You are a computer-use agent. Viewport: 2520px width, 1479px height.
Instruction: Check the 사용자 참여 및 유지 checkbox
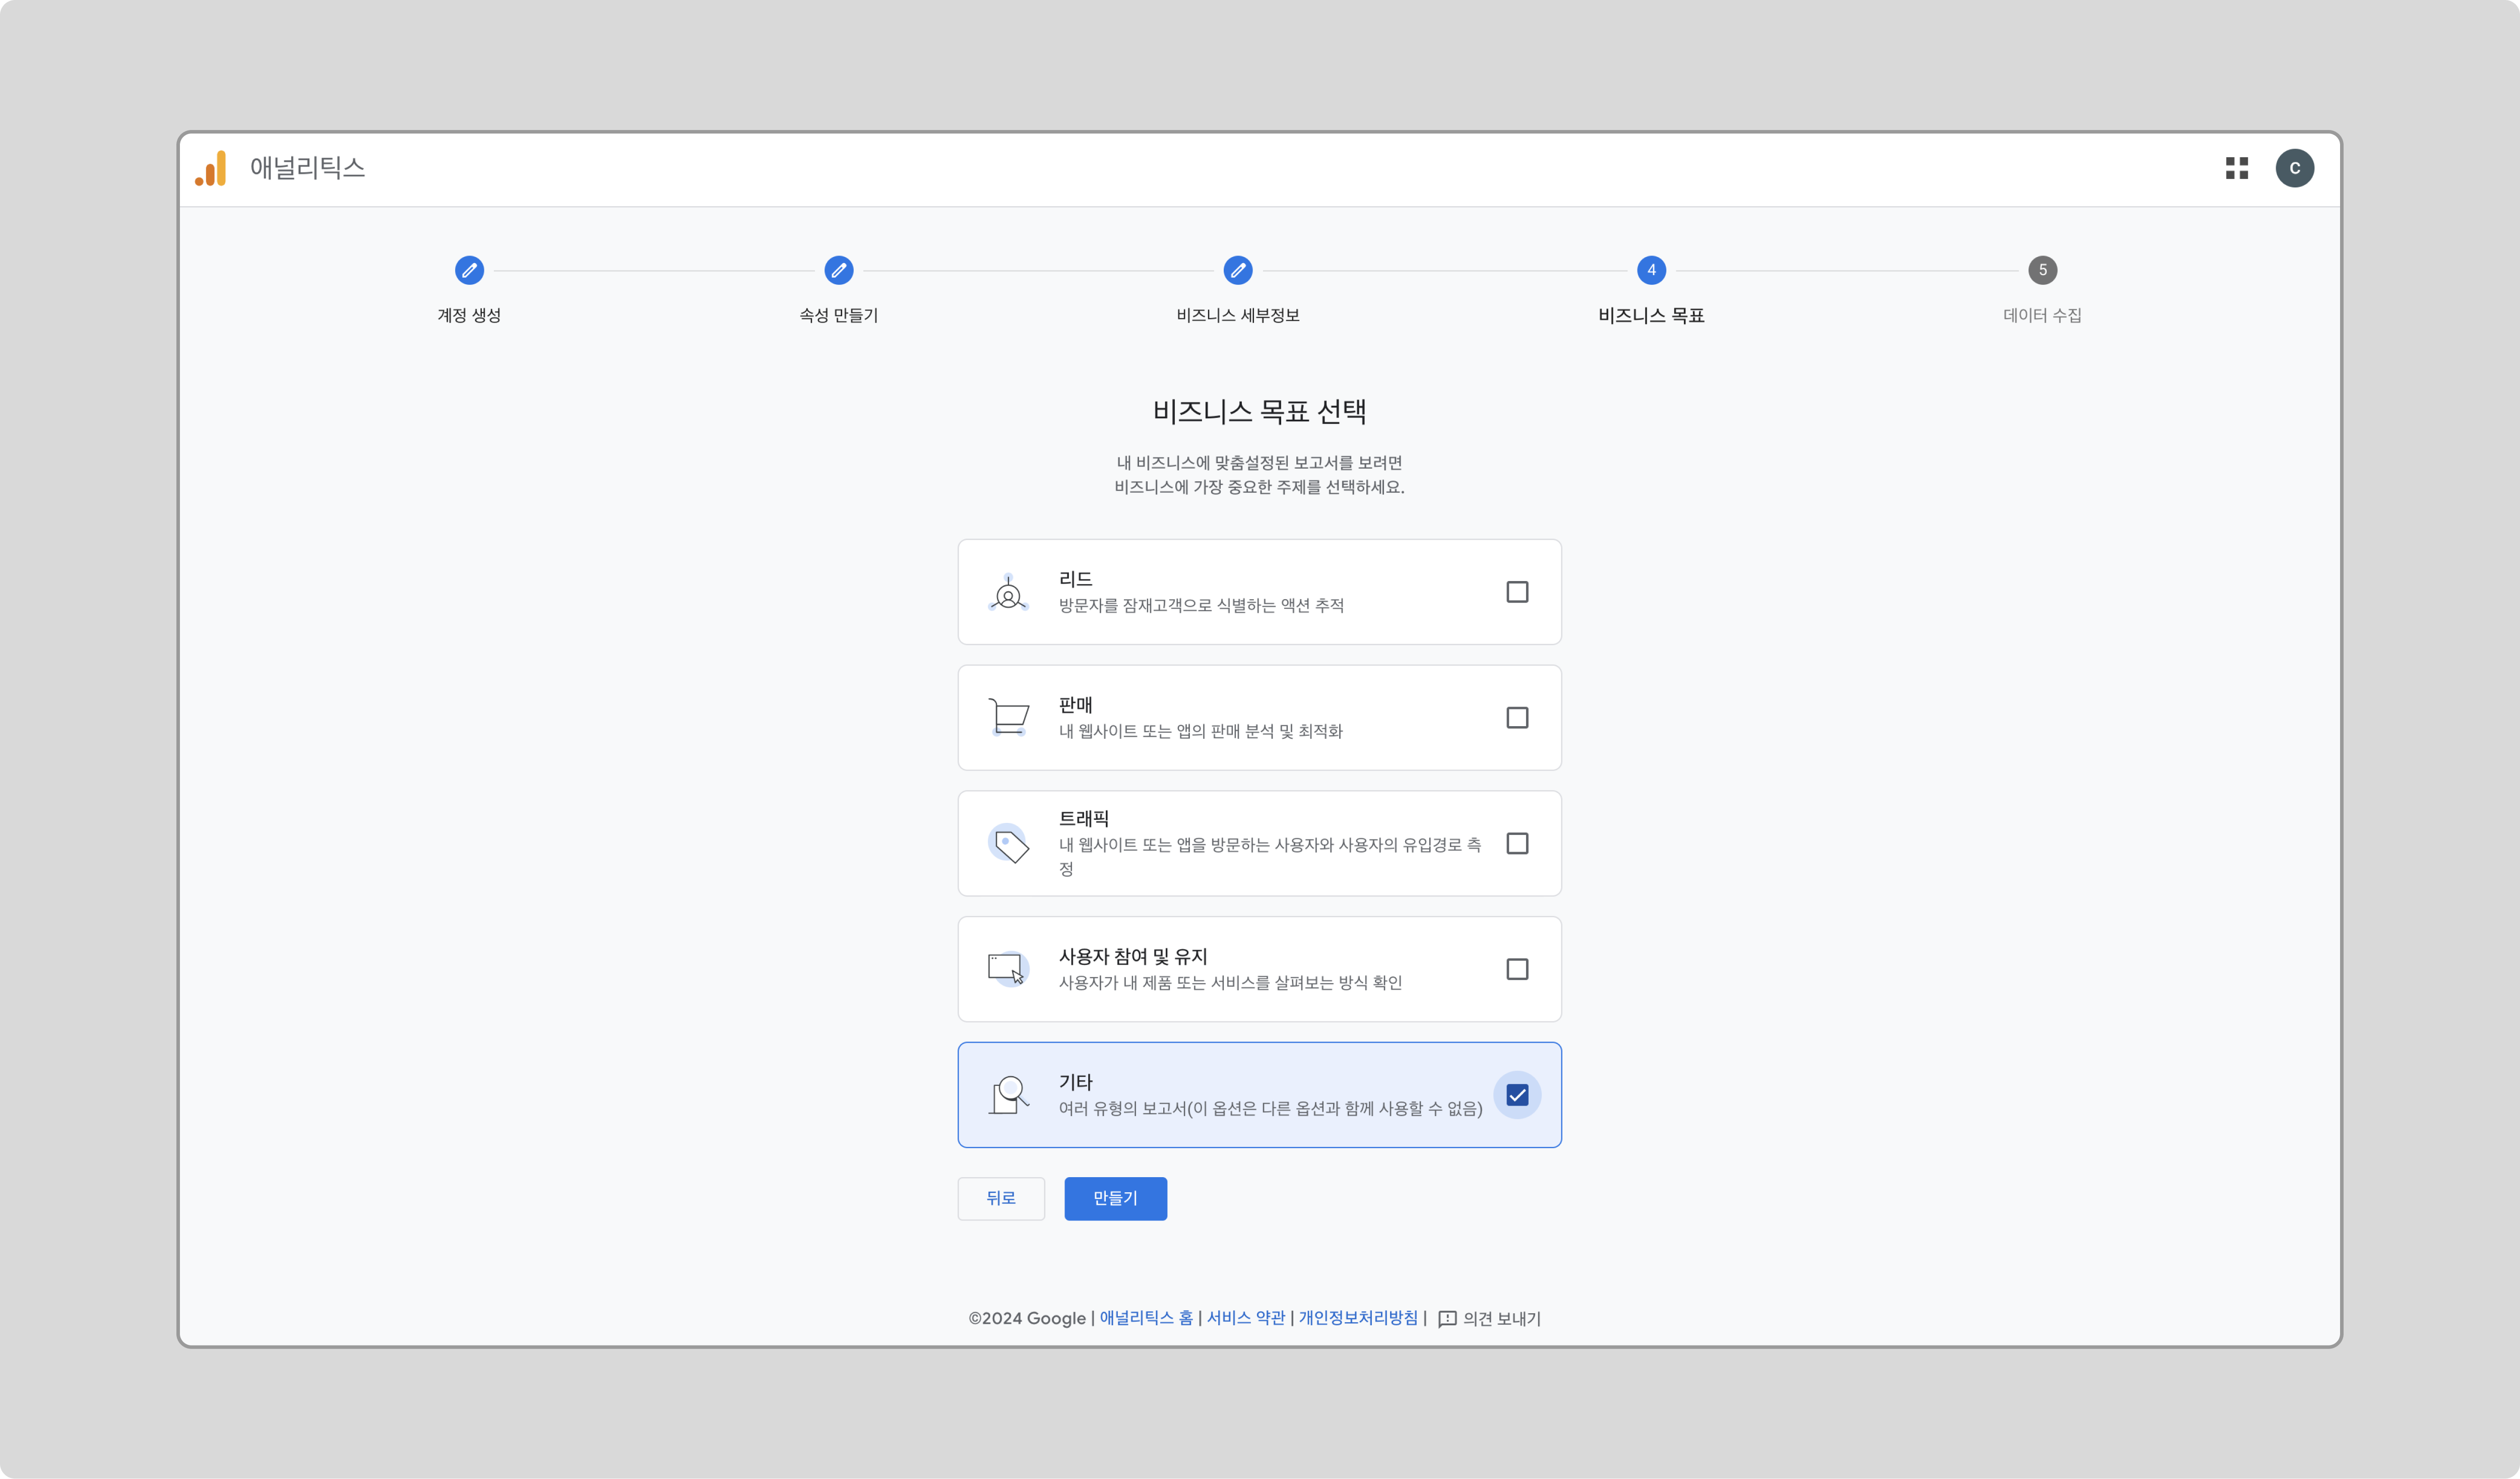[1517, 969]
